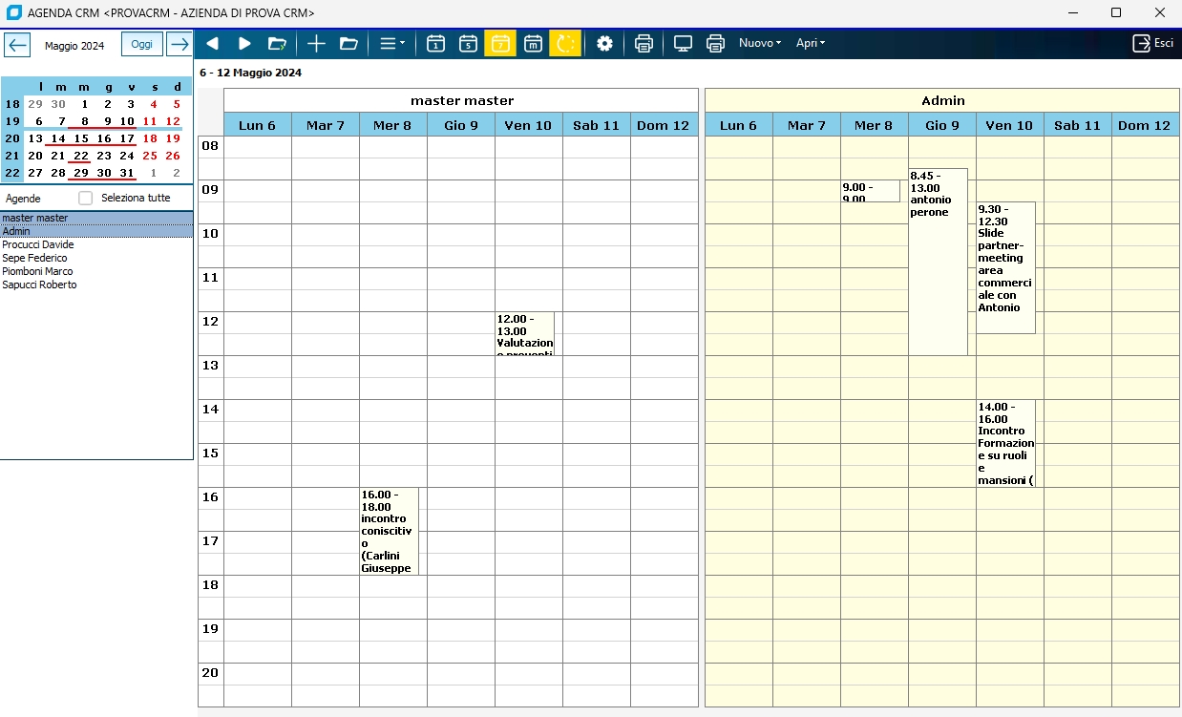Toggle the Seleziona tutte checkbox
The height and width of the screenshot is (717, 1182).
[x=86, y=198]
